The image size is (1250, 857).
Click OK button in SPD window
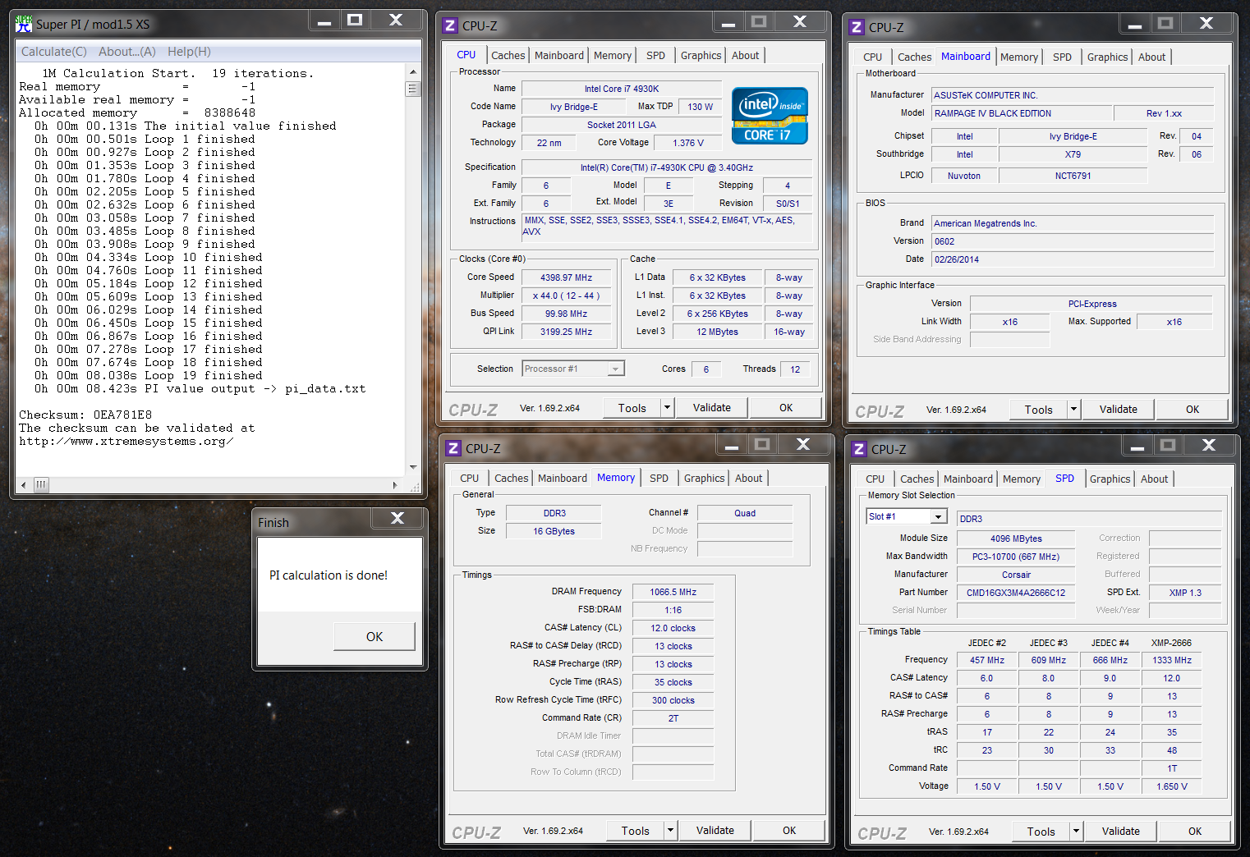[x=1195, y=831]
